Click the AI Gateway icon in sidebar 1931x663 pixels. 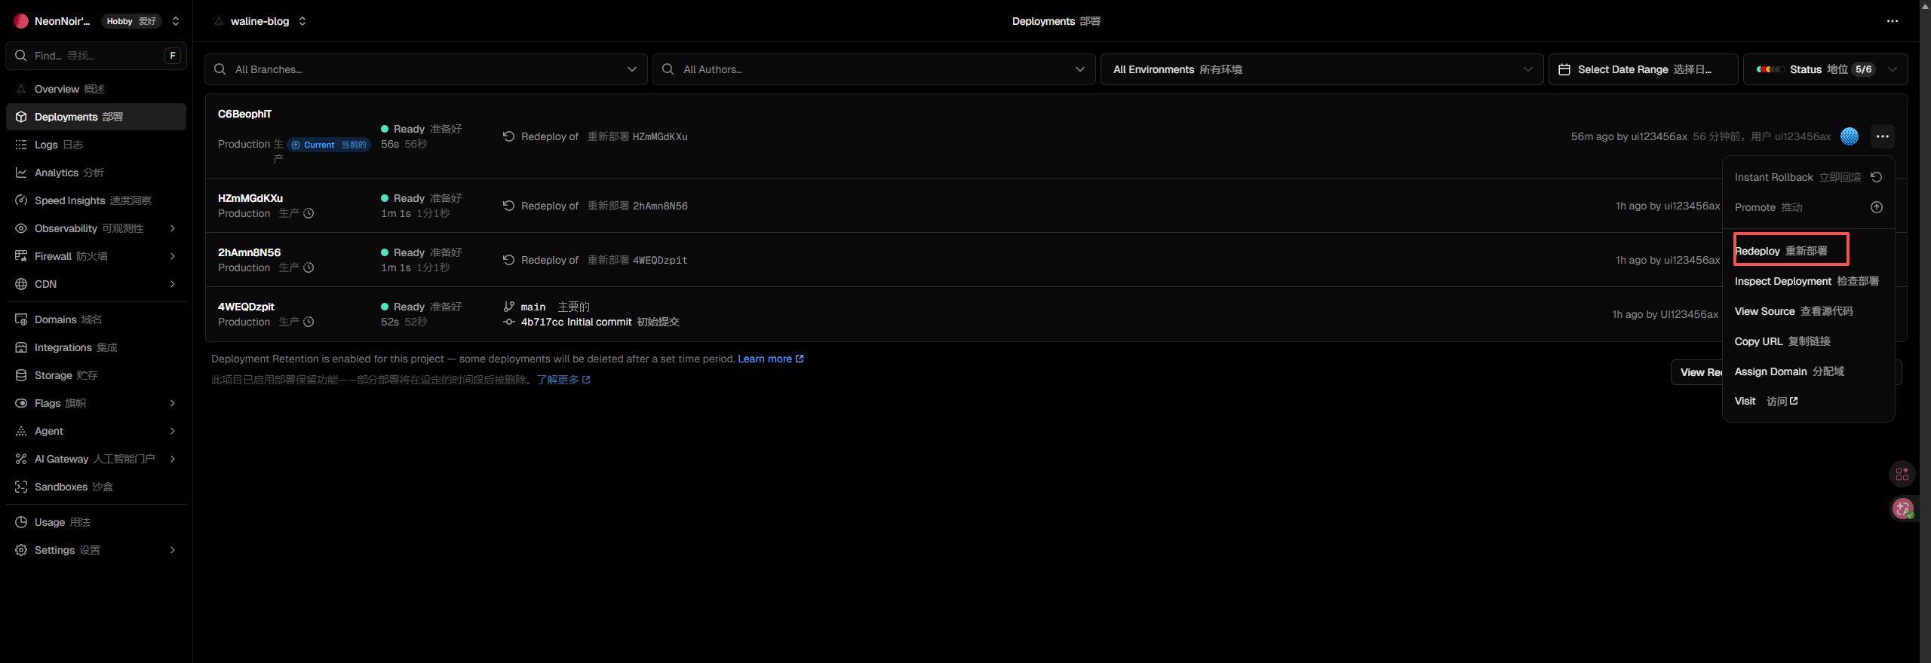coord(21,459)
